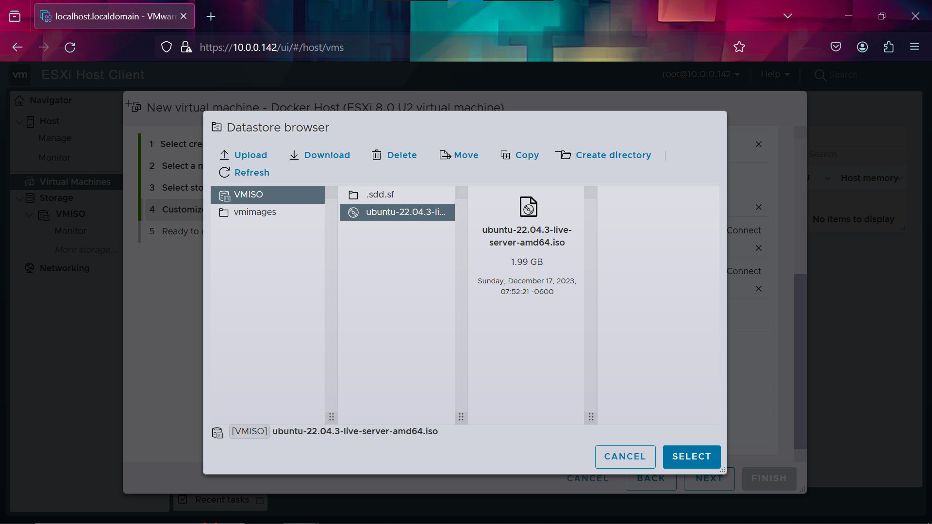Click the third column resize grip handle
This screenshot has height=524, width=932.
point(591,417)
